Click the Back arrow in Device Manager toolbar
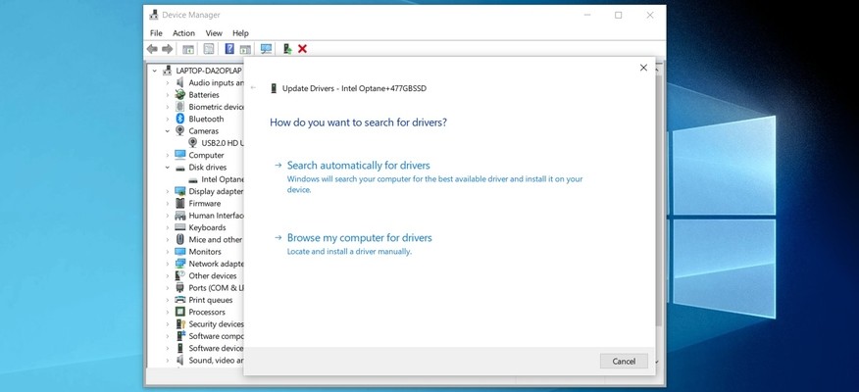 152,49
